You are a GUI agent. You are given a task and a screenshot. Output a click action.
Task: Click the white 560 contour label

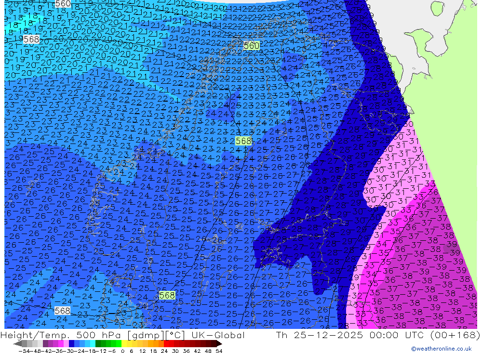coord(63,4)
